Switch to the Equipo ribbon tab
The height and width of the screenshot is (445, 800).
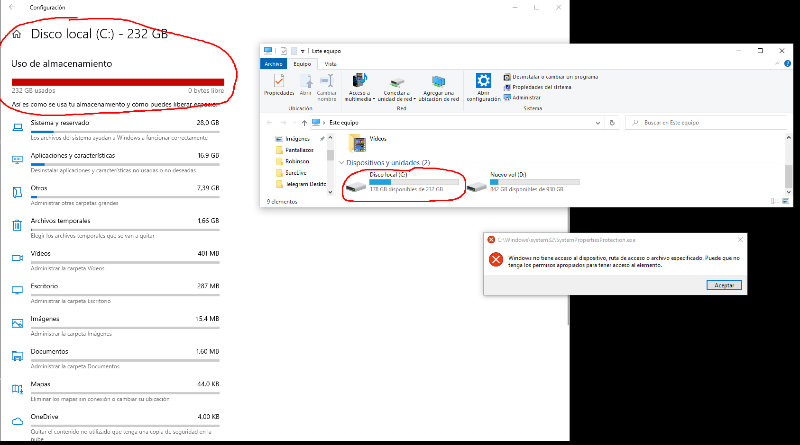[x=302, y=64]
